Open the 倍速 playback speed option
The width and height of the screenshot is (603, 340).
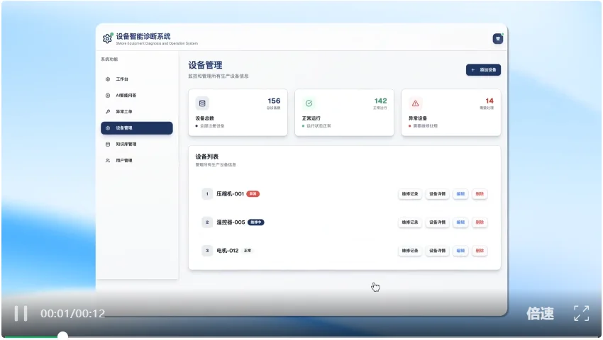541,314
